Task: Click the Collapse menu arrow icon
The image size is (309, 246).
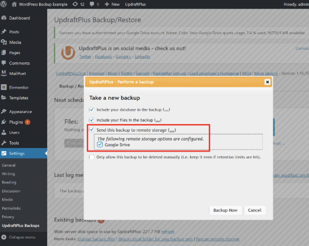Action: (x=4, y=237)
